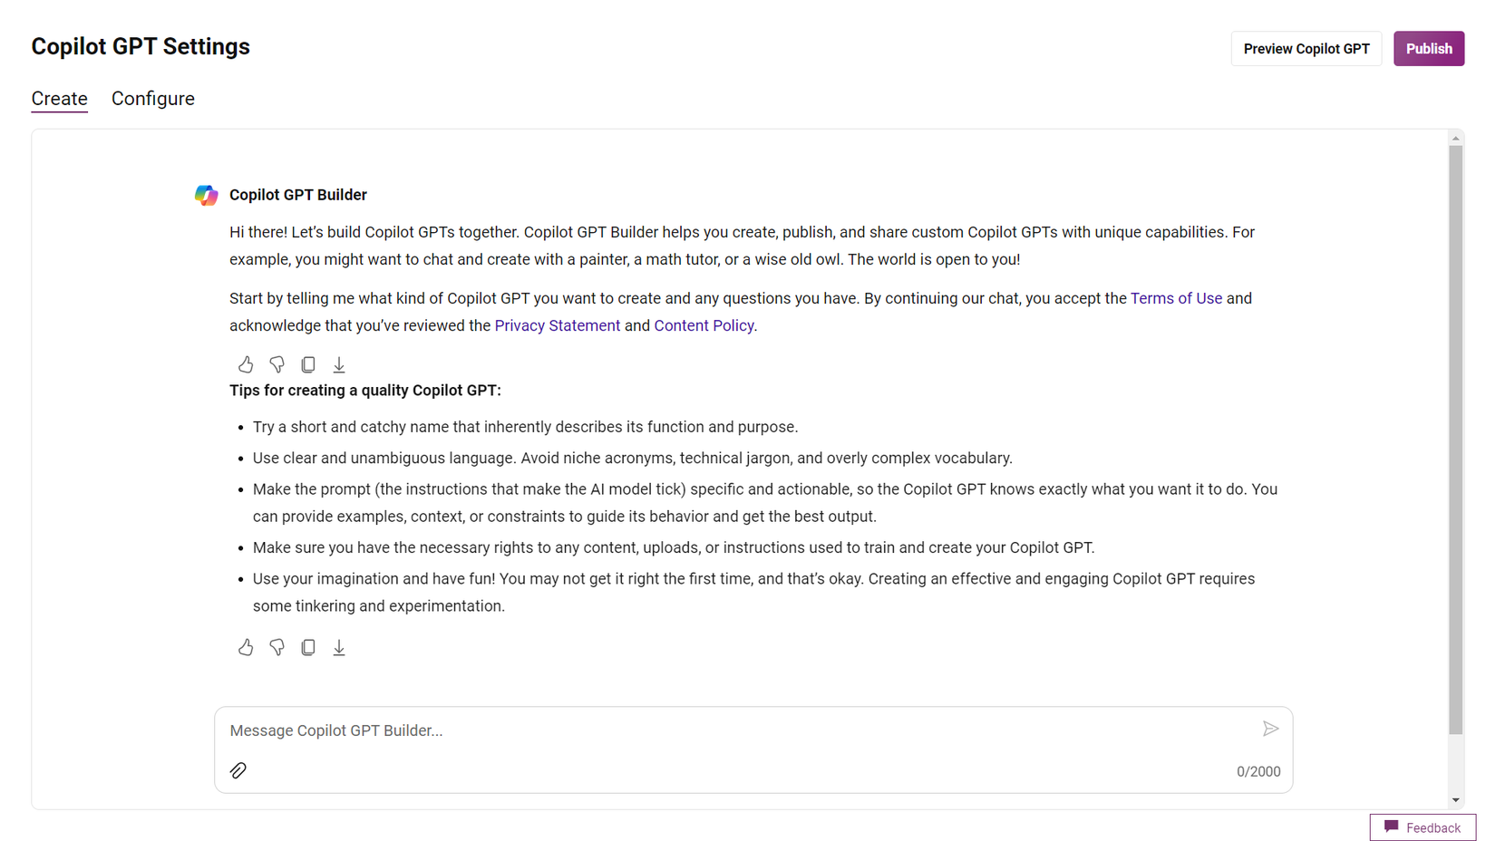
Task: Attach a file with the paperclip icon
Action: (238, 770)
